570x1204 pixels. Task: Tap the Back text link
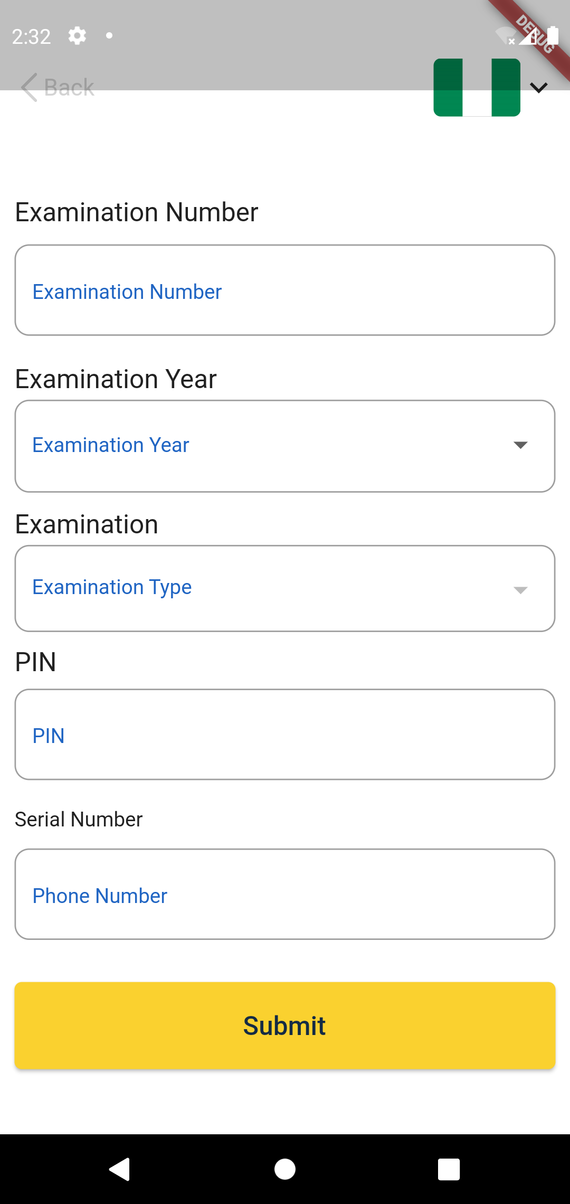[x=69, y=88]
